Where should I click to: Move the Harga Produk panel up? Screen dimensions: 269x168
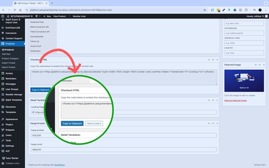tap(209, 123)
